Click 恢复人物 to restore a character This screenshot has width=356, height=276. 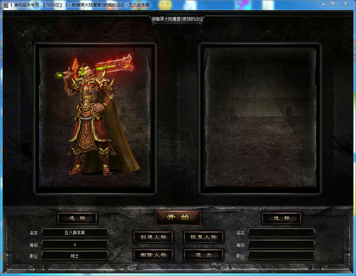(x=203, y=237)
